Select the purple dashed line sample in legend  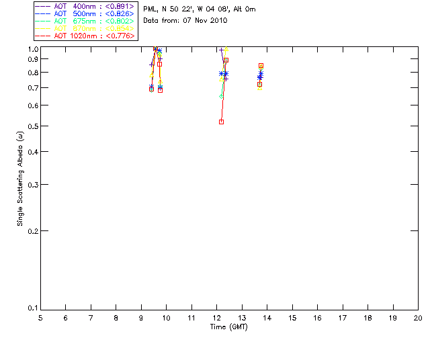click(x=43, y=6)
